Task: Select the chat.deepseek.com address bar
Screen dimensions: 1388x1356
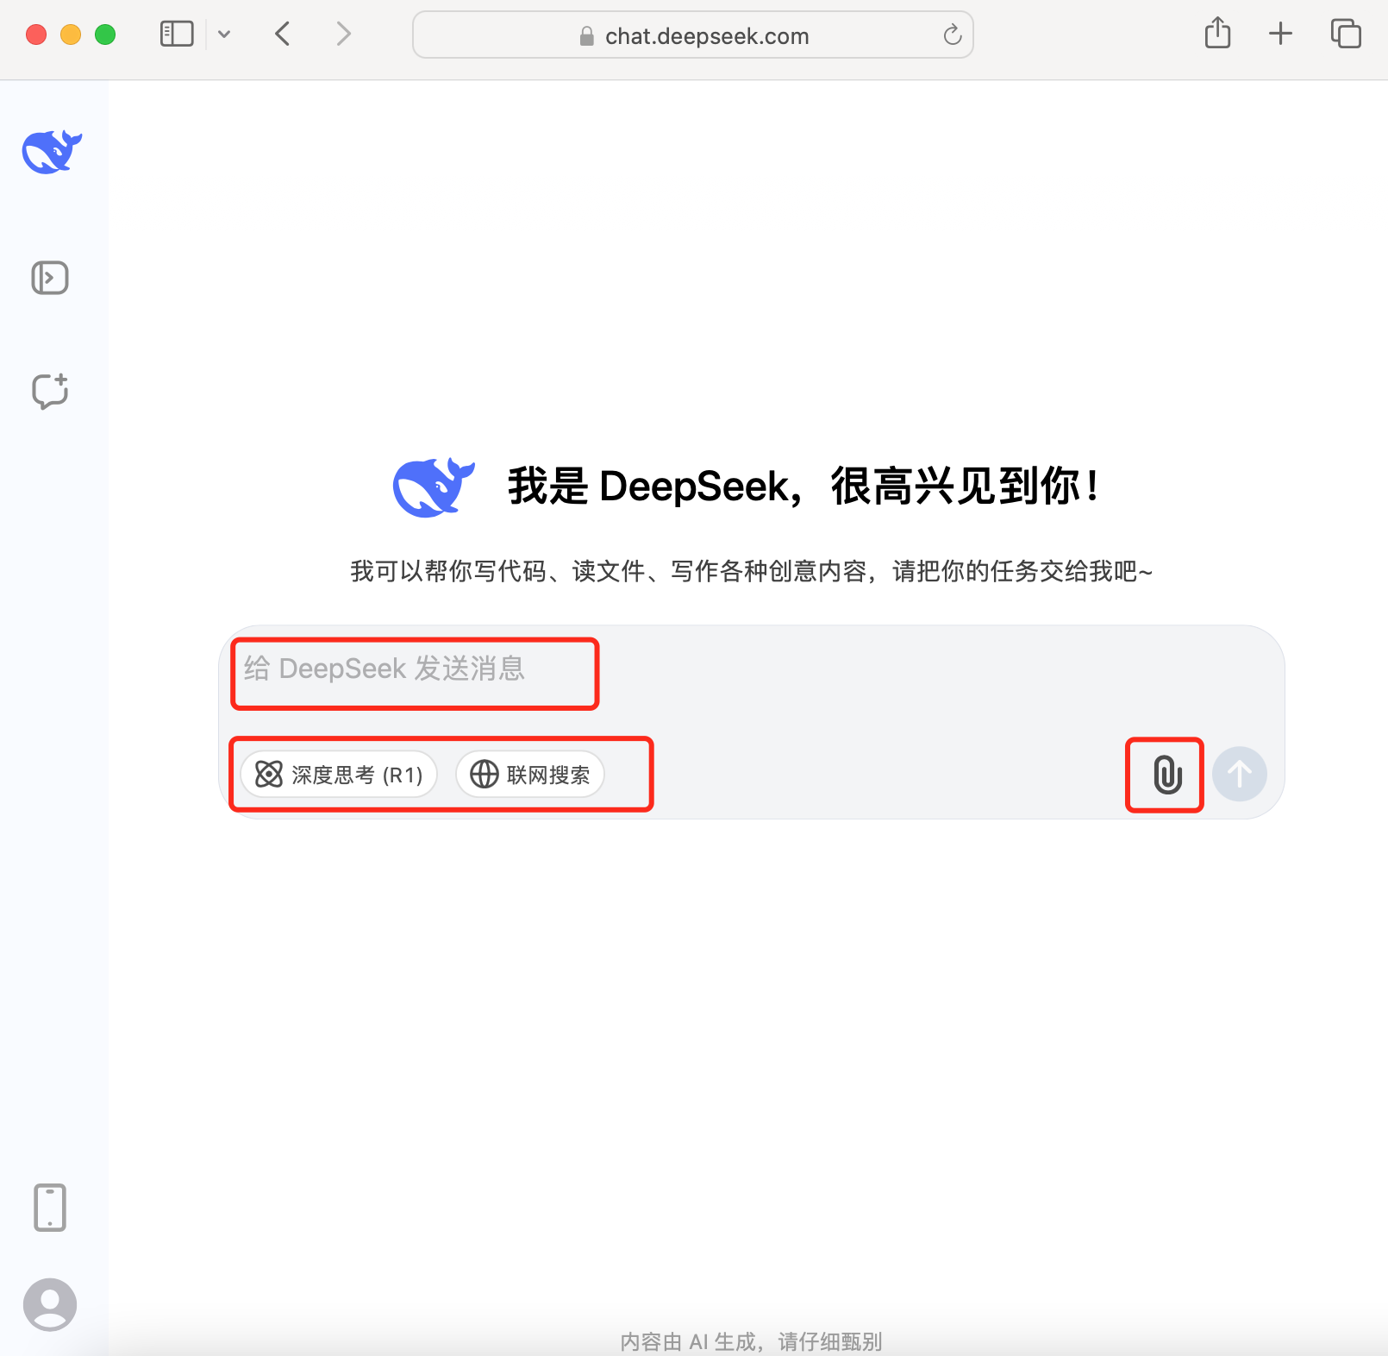Action: tap(693, 35)
